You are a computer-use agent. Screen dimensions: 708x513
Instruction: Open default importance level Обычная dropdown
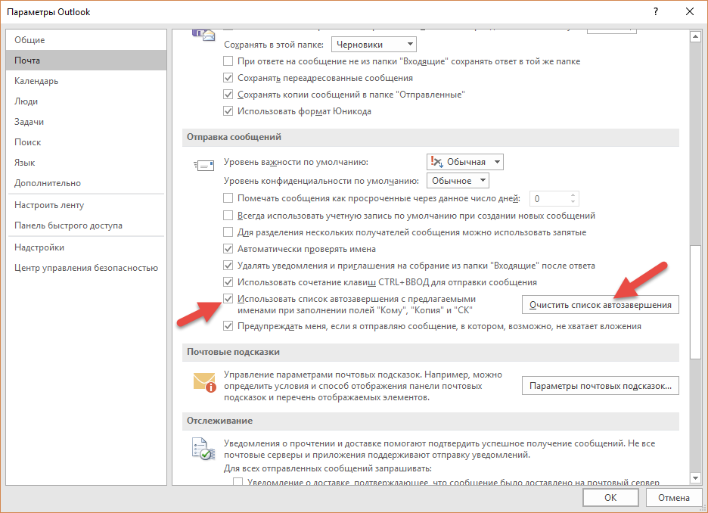[465, 162]
